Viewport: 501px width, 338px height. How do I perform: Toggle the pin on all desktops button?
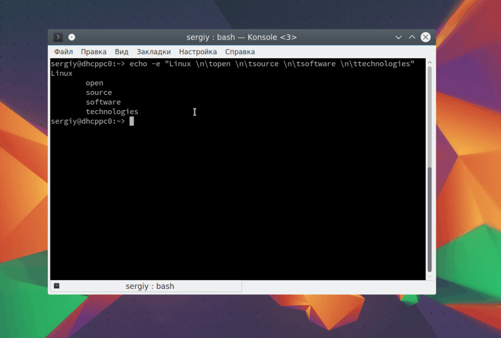[72, 37]
